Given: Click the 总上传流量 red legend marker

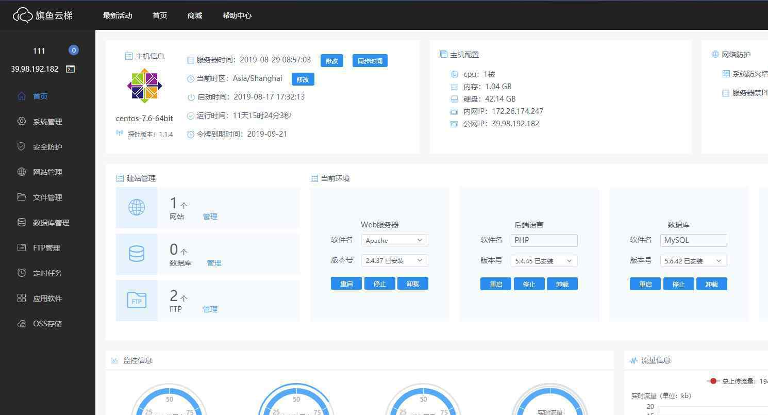Looking at the screenshot, I should click(713, 381).
